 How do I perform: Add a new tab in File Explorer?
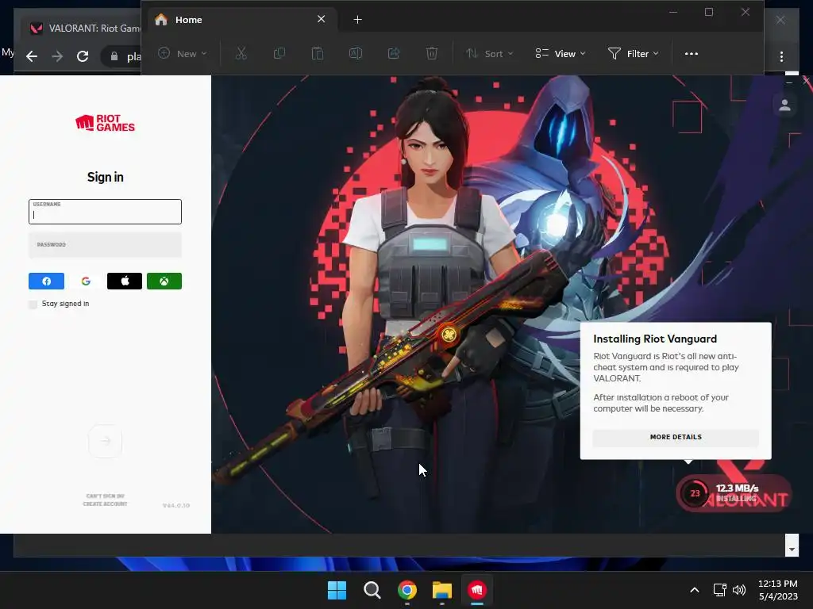click(358, 20)
